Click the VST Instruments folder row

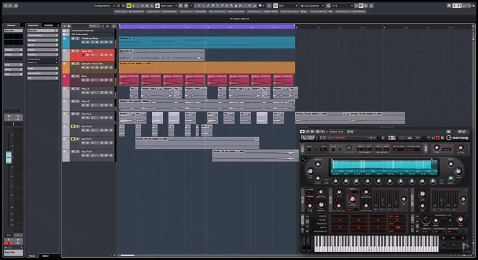(89, 34)
